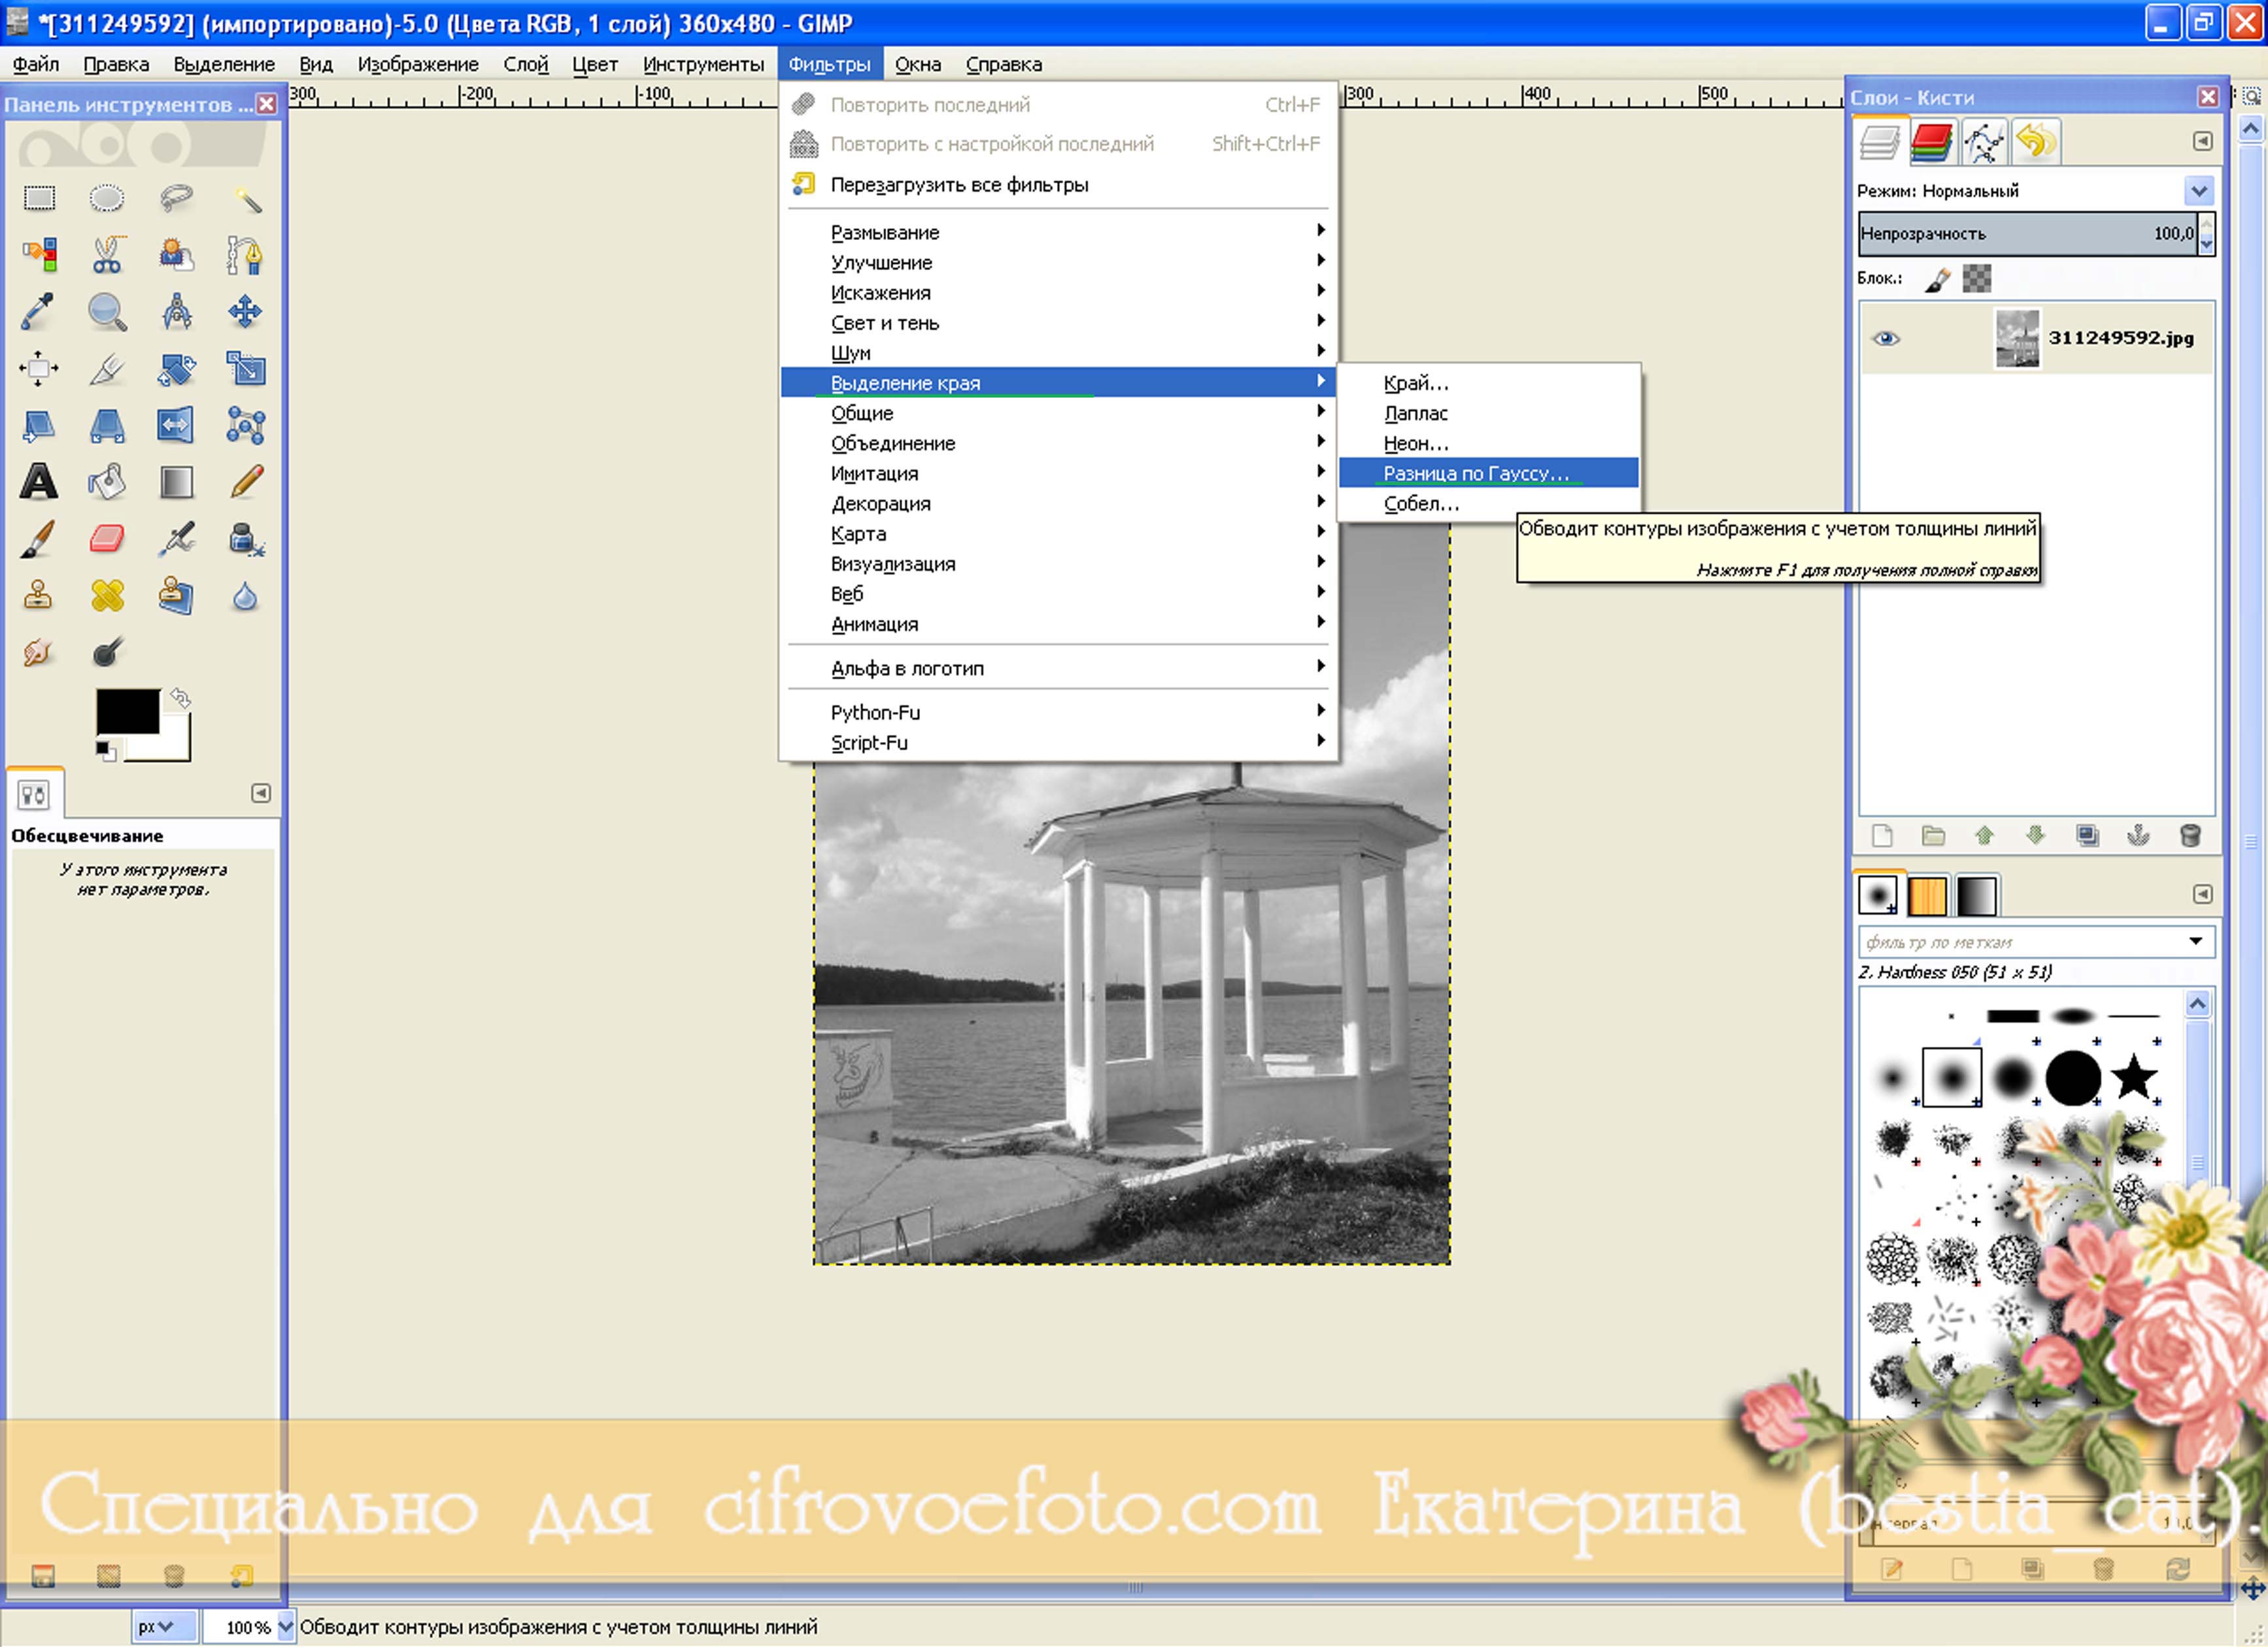The image size is (2268, 1647).
Task: Hide the 311249592.jpg layer with the eye icon
Action: (x=1886, y=338)
